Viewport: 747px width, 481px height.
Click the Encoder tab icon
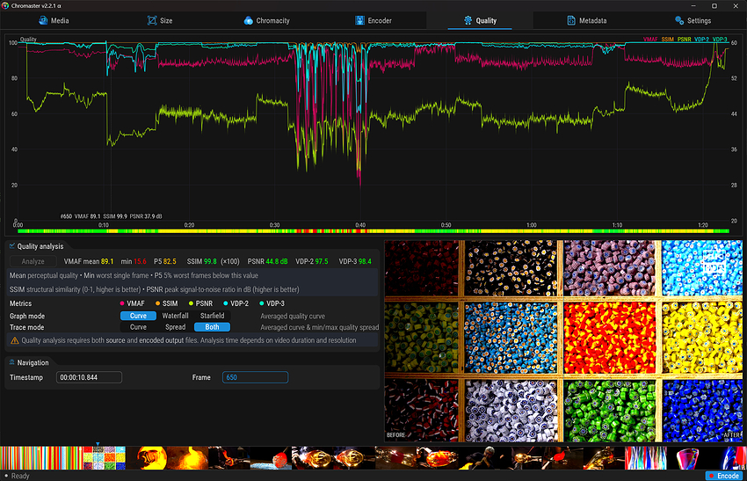pyautogui.click(x=359, y=20)
